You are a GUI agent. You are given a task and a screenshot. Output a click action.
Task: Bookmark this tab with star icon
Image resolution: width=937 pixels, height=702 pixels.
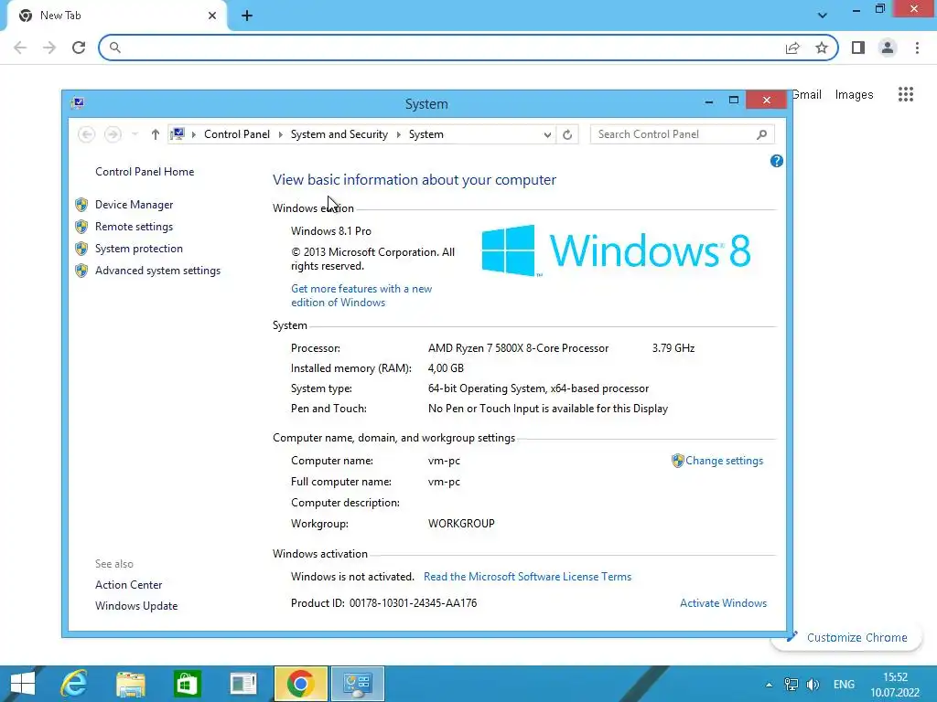point(822,48)
